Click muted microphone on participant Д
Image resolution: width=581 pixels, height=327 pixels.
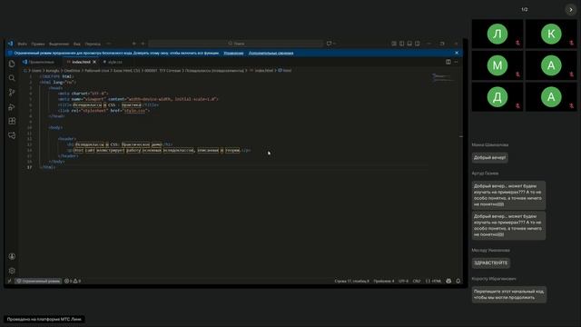517,106
